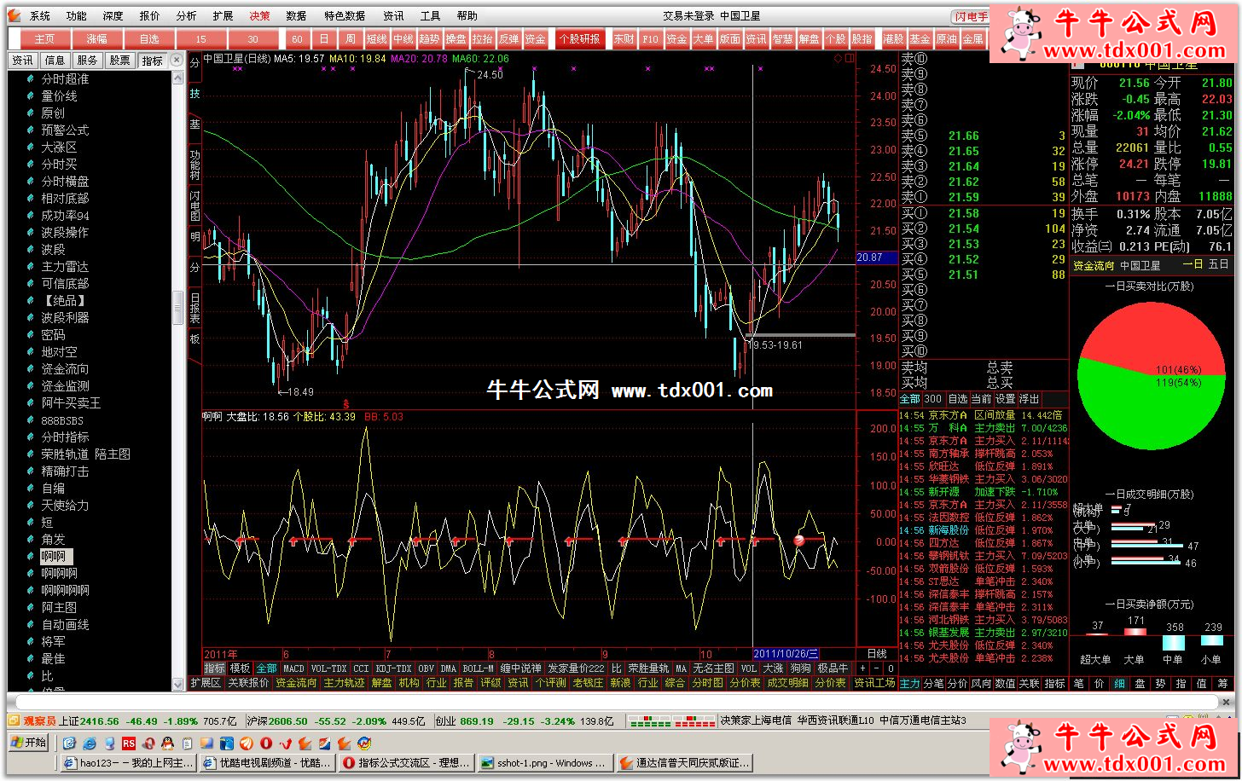This screenshot has width=1242, height=781.
Task: Open the 特色数据 menu
Action: pyautogui.click(x=344, y=15)
